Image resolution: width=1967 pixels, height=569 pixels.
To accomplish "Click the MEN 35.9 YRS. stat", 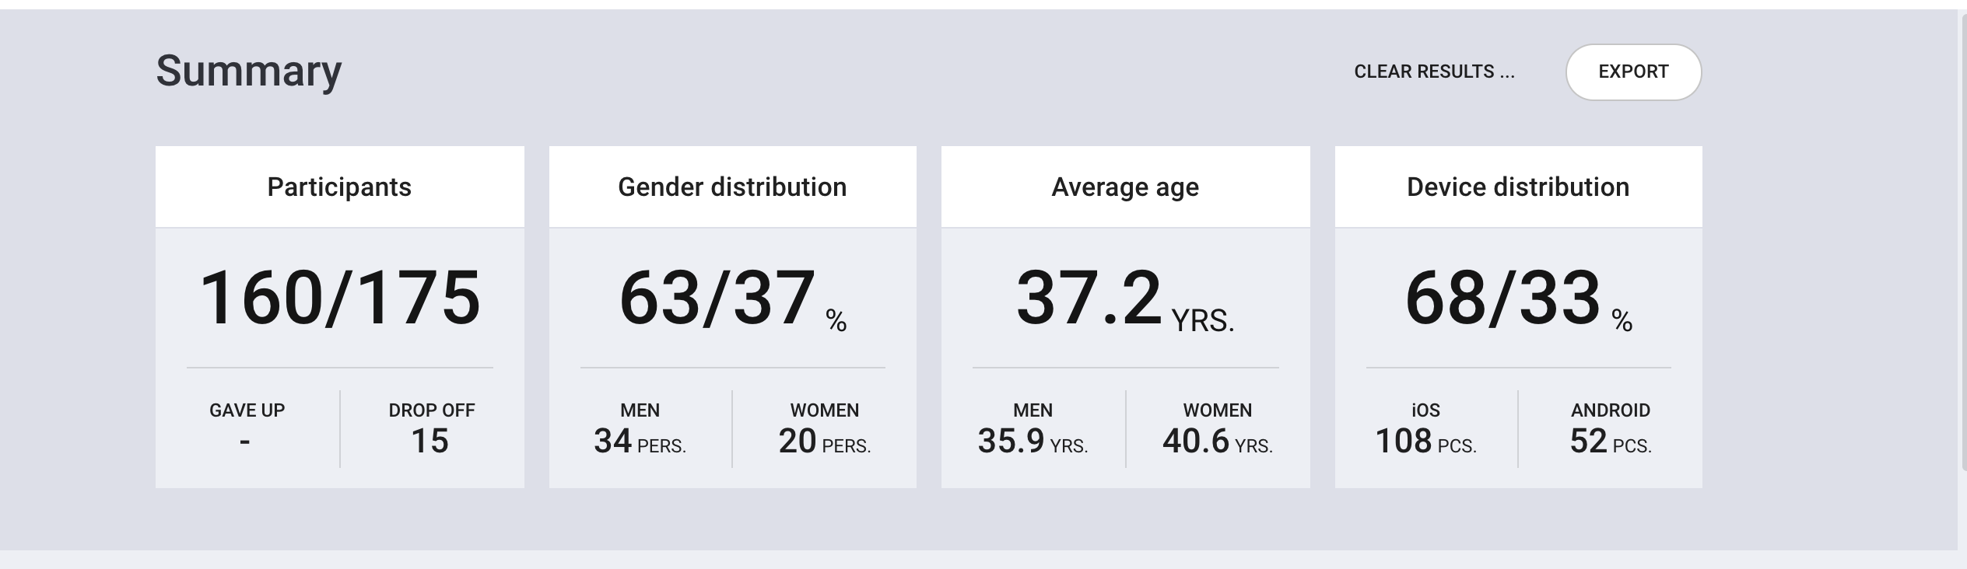I will (x=1033, y=429).
